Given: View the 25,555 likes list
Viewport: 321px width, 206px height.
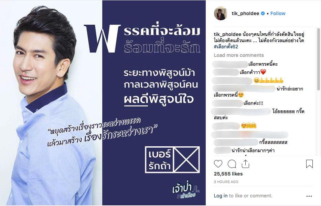Looking at the screenshot, I should (x=228, y=174).
